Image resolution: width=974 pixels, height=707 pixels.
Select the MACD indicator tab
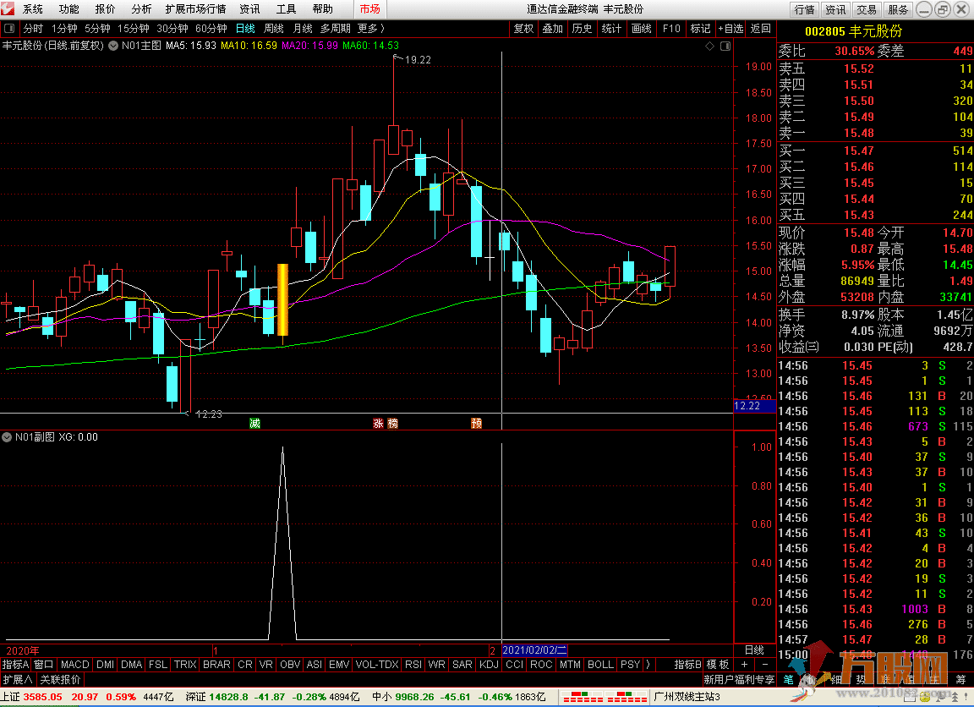coord(74,664)
